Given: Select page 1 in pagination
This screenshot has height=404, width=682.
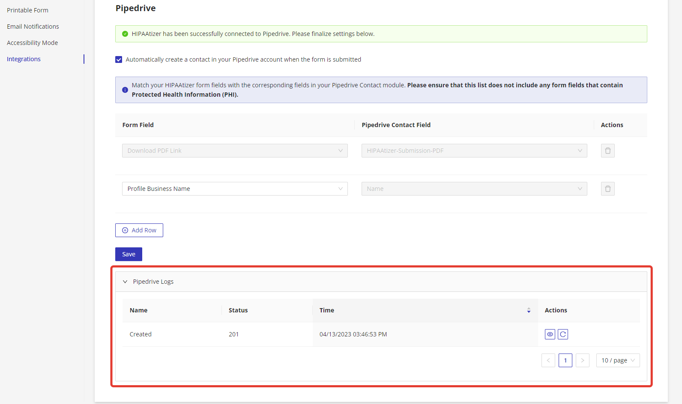Looking at the screenshot, I should [x=565, y=360].
